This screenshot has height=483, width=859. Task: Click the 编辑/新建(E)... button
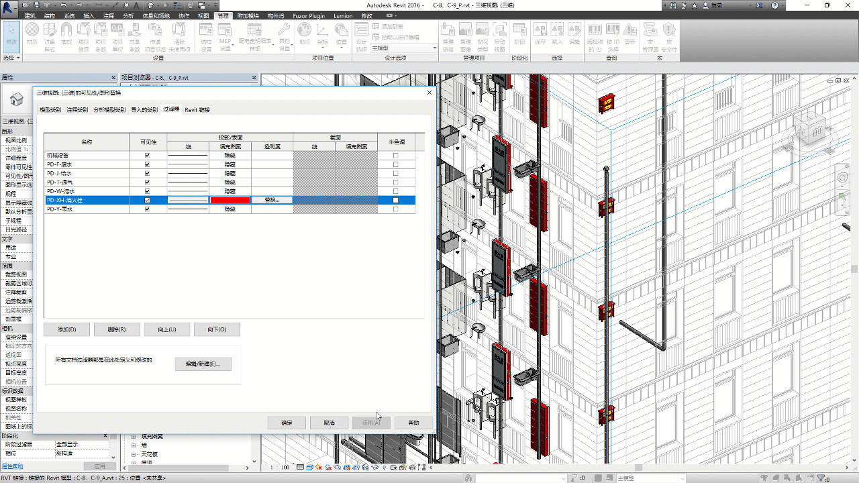coord(203,364)
